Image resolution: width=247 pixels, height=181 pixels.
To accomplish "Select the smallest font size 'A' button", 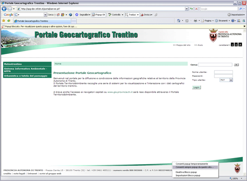I will pyautogui.click(x=232, y=44).
